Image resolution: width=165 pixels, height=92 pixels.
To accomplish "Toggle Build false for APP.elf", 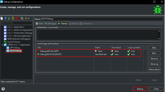I will (98, 51).
